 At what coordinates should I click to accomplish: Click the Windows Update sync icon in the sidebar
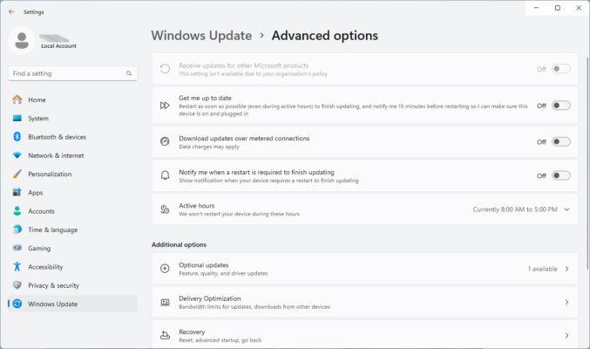(17, 304)
